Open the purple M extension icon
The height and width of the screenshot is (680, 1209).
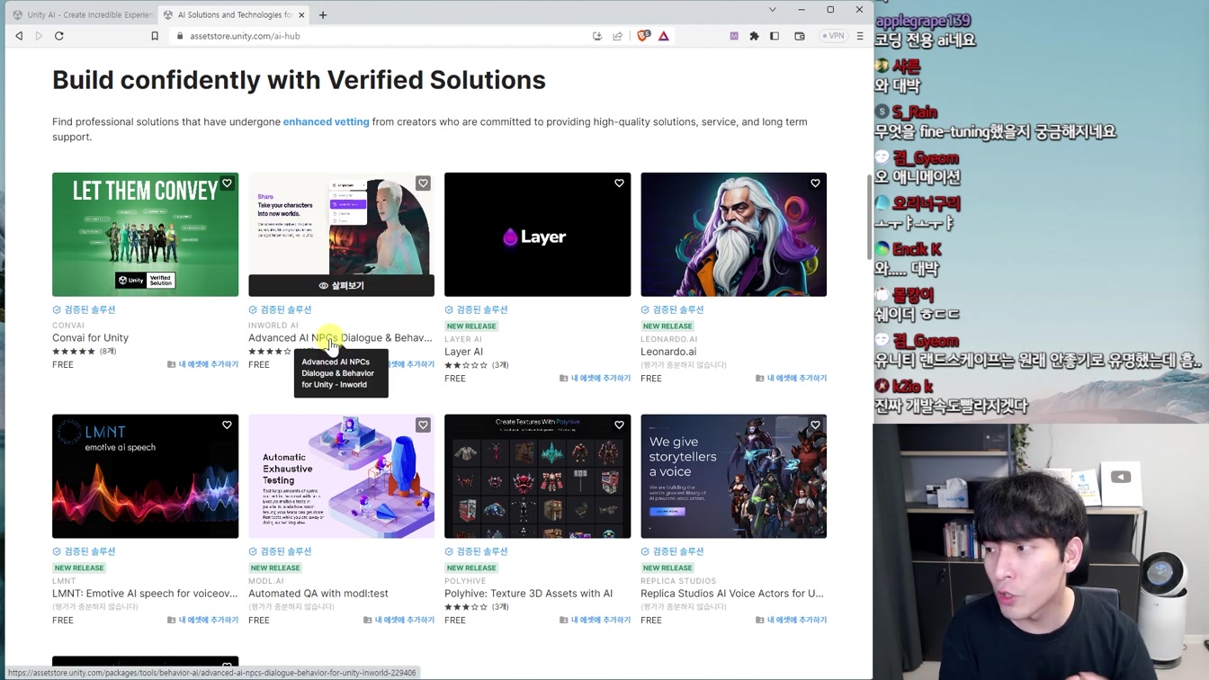[734, 36]
